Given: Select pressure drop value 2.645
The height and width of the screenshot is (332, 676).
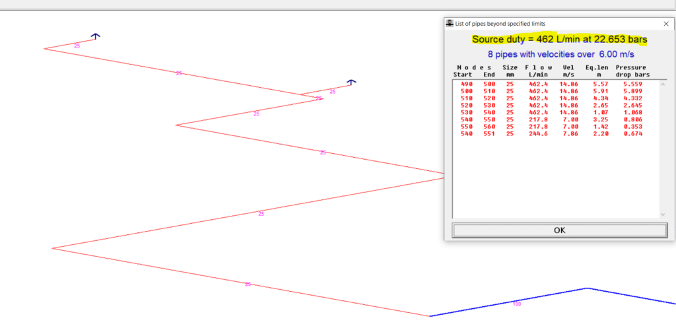Looking at the screenshot, I should 633,105.
